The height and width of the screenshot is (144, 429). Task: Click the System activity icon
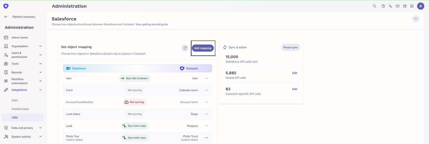coord(6,137)
